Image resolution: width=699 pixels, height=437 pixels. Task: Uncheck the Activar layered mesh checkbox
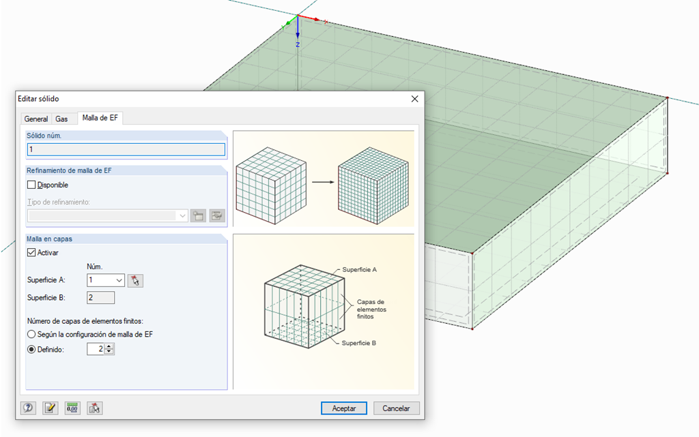31,252
